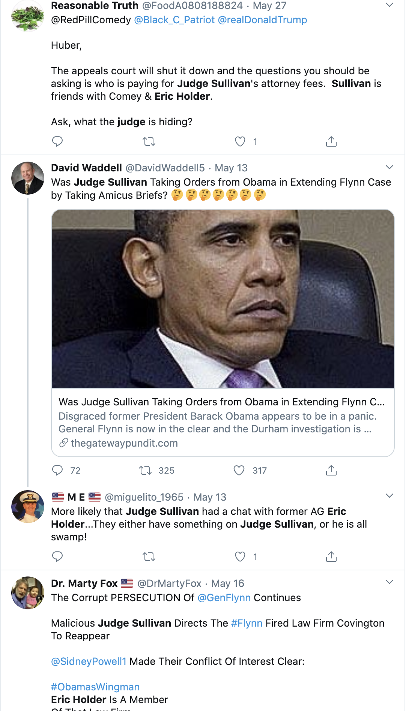Image resolution: width=418 pixels, height=711 pixels.
Task: Retweet David Waddell's tweet with 325 retweets
Action: click(145, 470)
